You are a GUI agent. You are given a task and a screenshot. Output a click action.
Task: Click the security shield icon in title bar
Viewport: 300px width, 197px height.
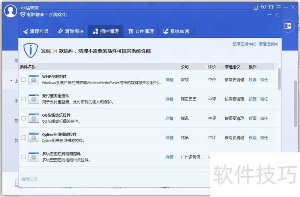pos(263,7)
